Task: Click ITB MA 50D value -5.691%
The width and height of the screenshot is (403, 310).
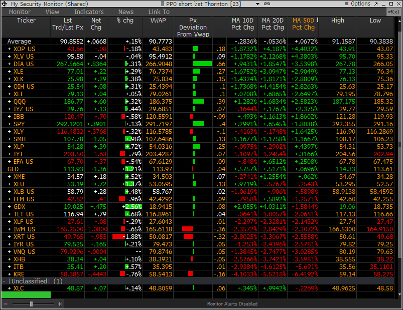Action: pyautogui.click(x=305, y=266)
